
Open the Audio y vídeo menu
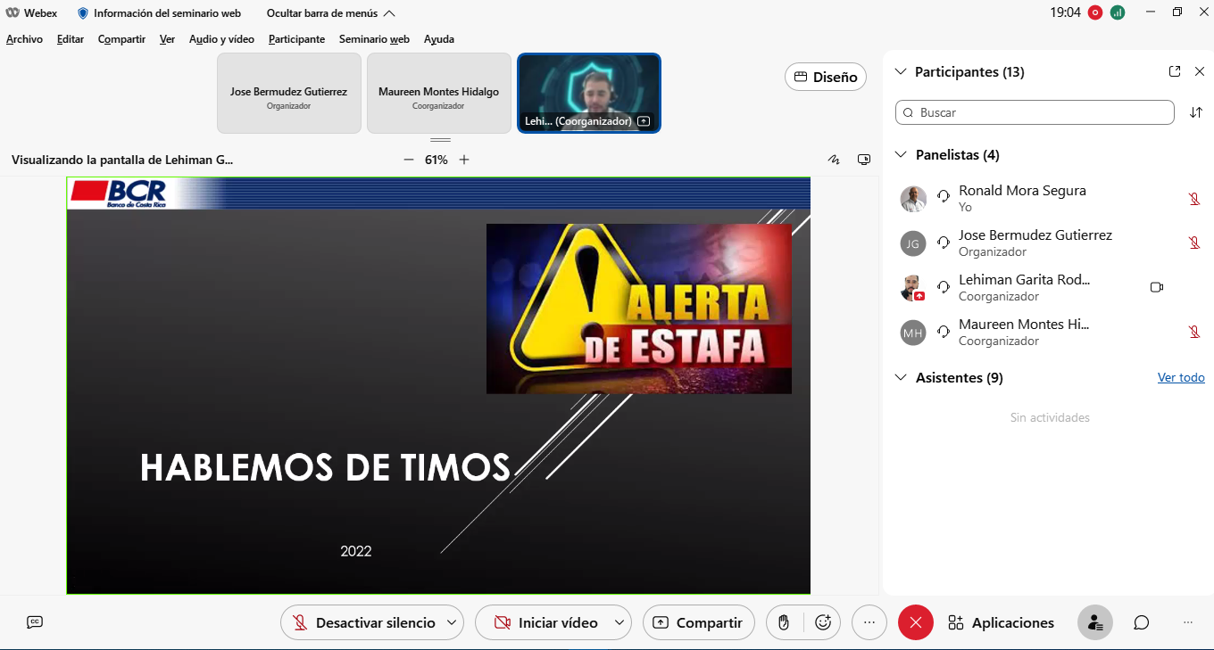coord(221,39)
